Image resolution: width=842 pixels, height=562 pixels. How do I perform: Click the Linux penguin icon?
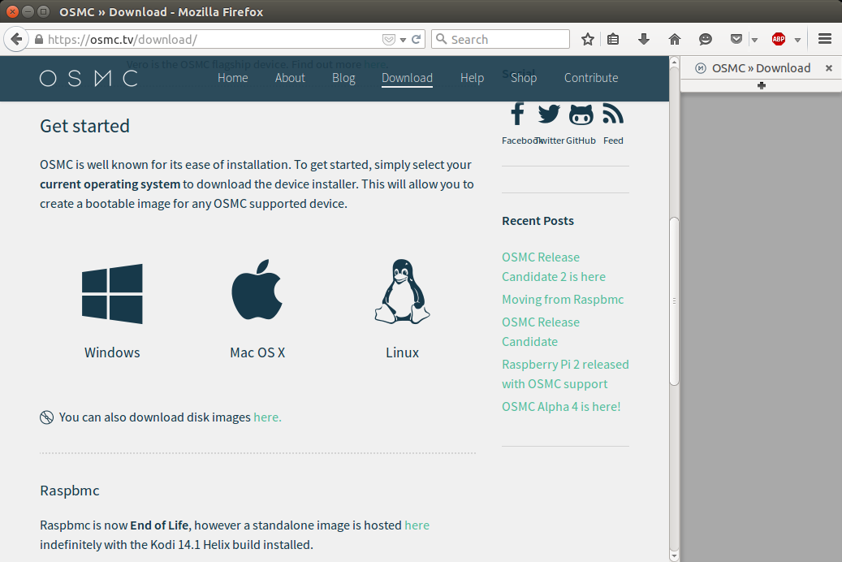point(402,292)
